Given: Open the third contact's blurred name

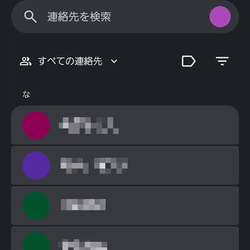Looking at the screenshot, I should pyautogui.click(x=83, y=205).
